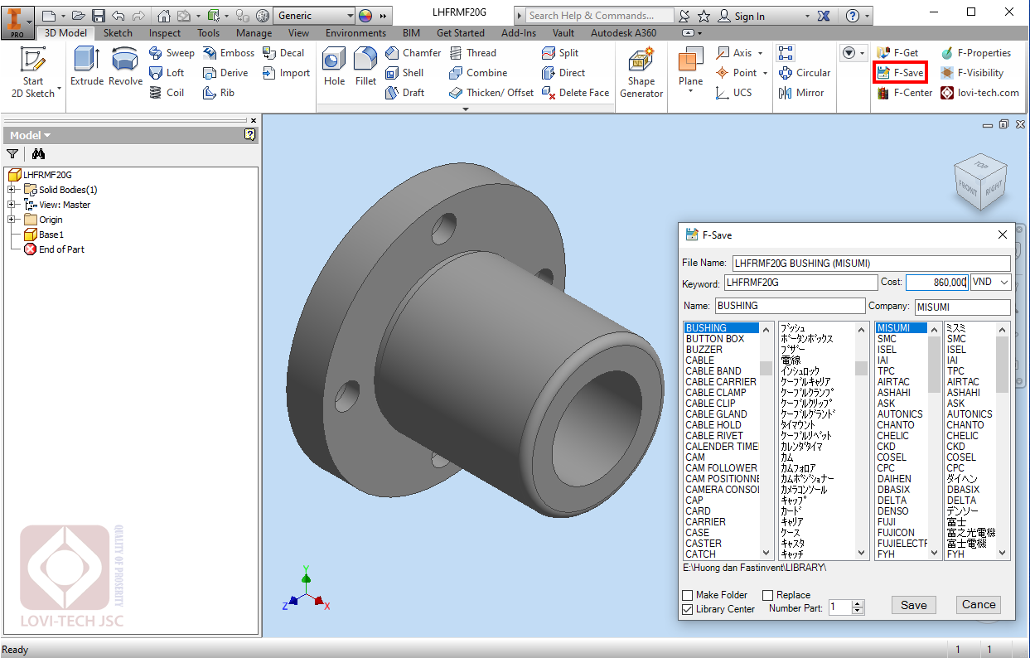The image size is (1030, 658).
Task: Switch to the Sketch ribbon tab
Action: (118, 33)
